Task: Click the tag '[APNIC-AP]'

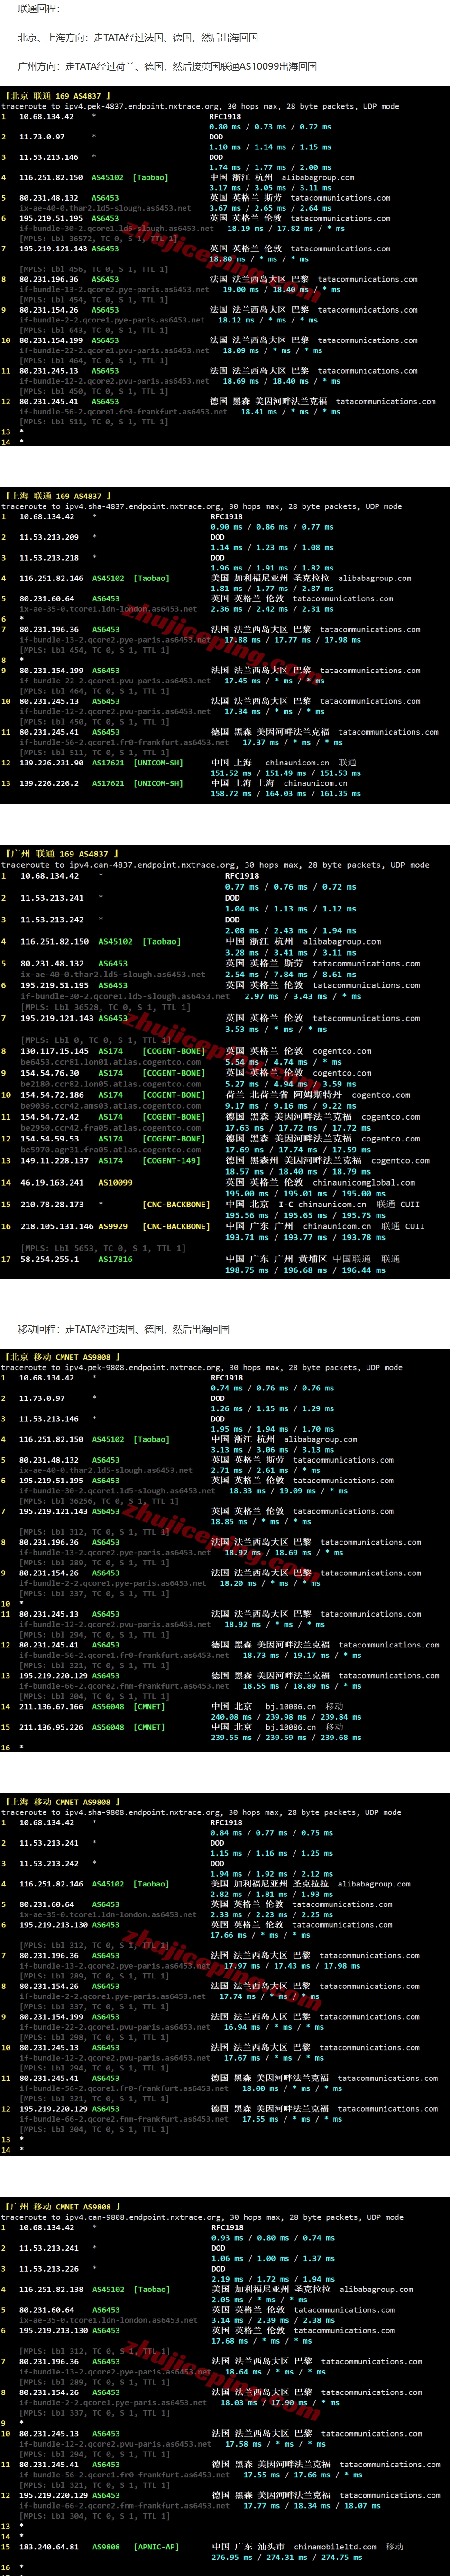Action: point(155,2547)
